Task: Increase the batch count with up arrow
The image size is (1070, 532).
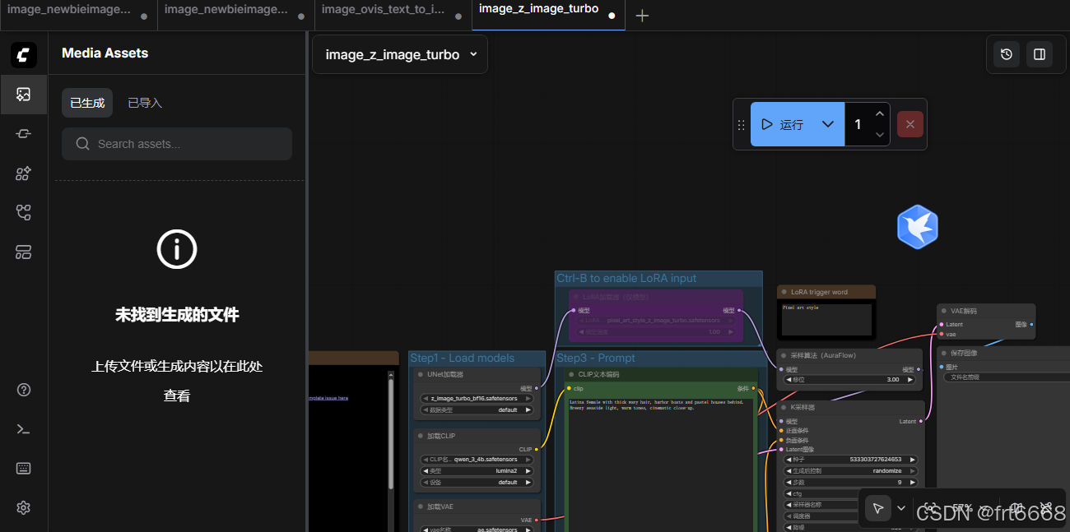Action: (x=880, y=113)
